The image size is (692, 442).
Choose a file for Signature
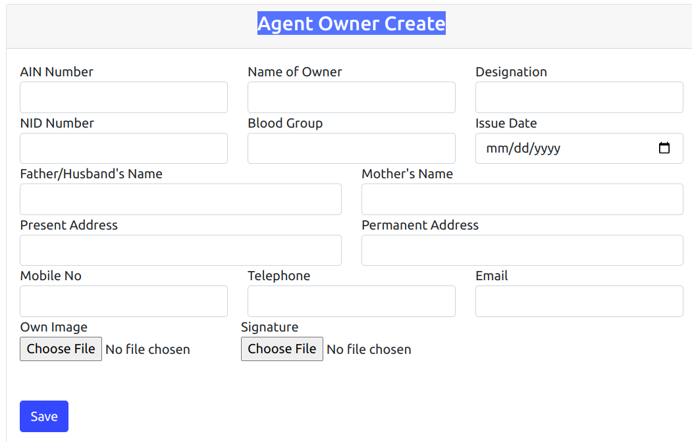coord(282,349)
